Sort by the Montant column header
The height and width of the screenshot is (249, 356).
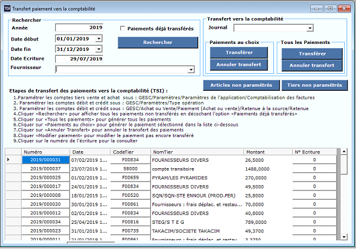click(x=267, y=152)
